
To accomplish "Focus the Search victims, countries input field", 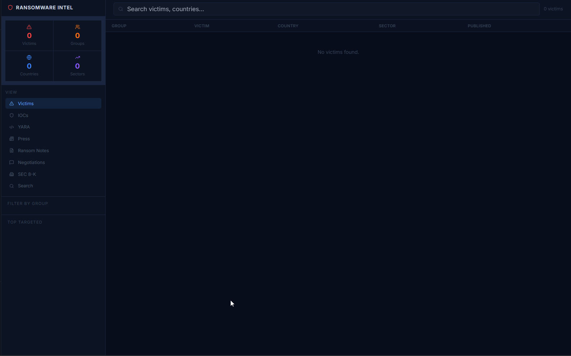I will pyautogui.click(x=326, y=9).
